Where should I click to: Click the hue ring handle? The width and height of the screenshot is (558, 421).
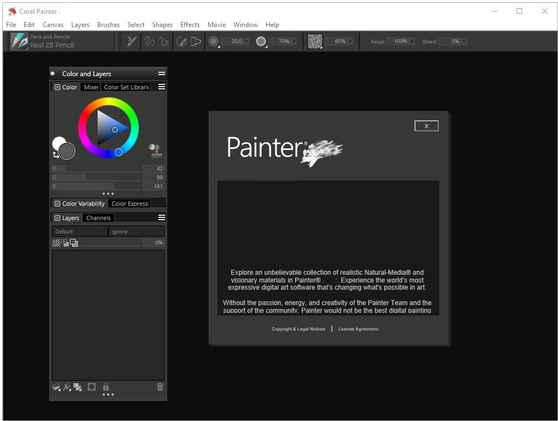[119, 152]
